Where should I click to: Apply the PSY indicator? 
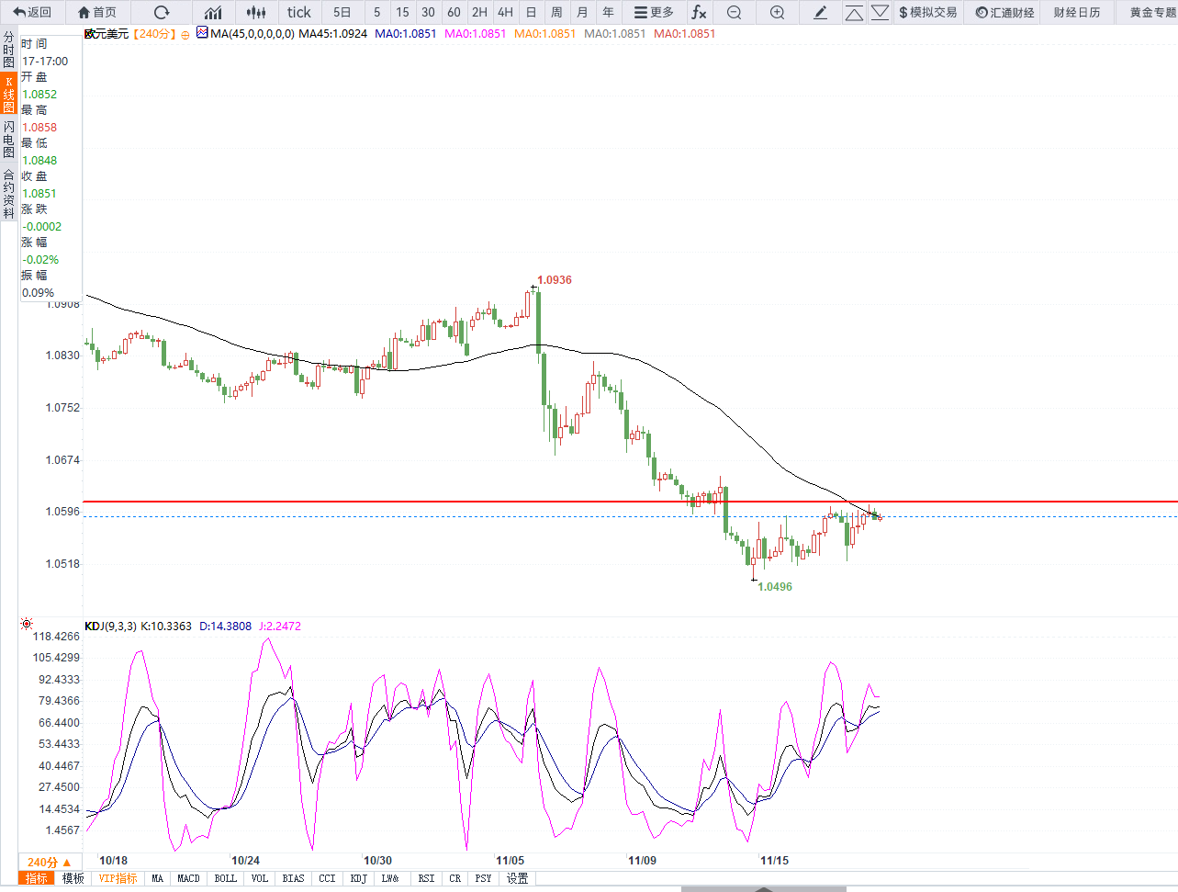(483, 878)
